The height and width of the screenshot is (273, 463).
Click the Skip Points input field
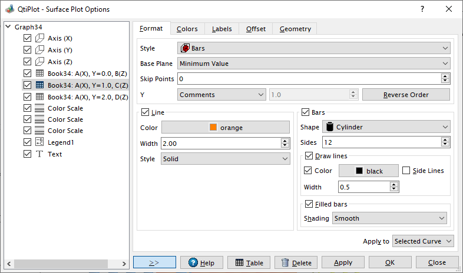(x=309, y=79)
